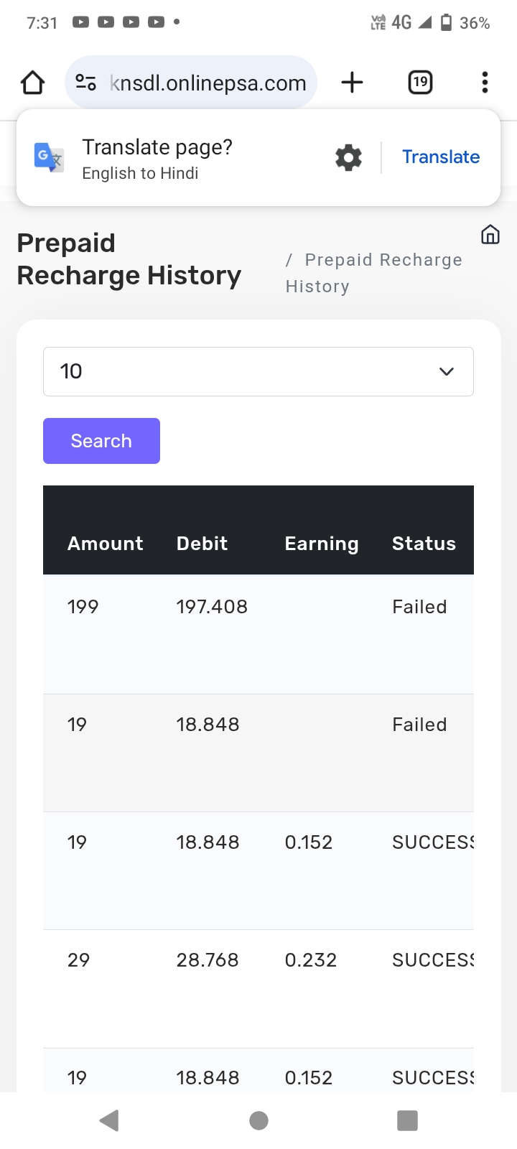Viewport: 517px width, 1149px height.
Task: Open a new tab with plus icon
Action: (x=352, y=83)
